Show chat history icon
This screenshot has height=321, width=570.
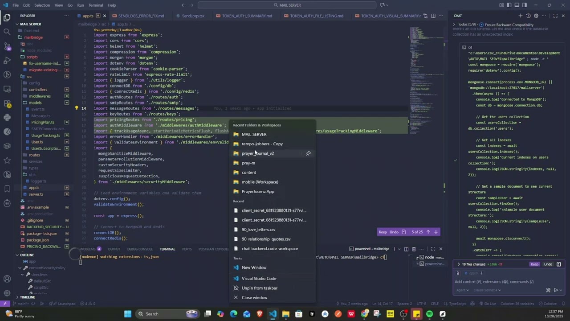[x=528, y=16]
